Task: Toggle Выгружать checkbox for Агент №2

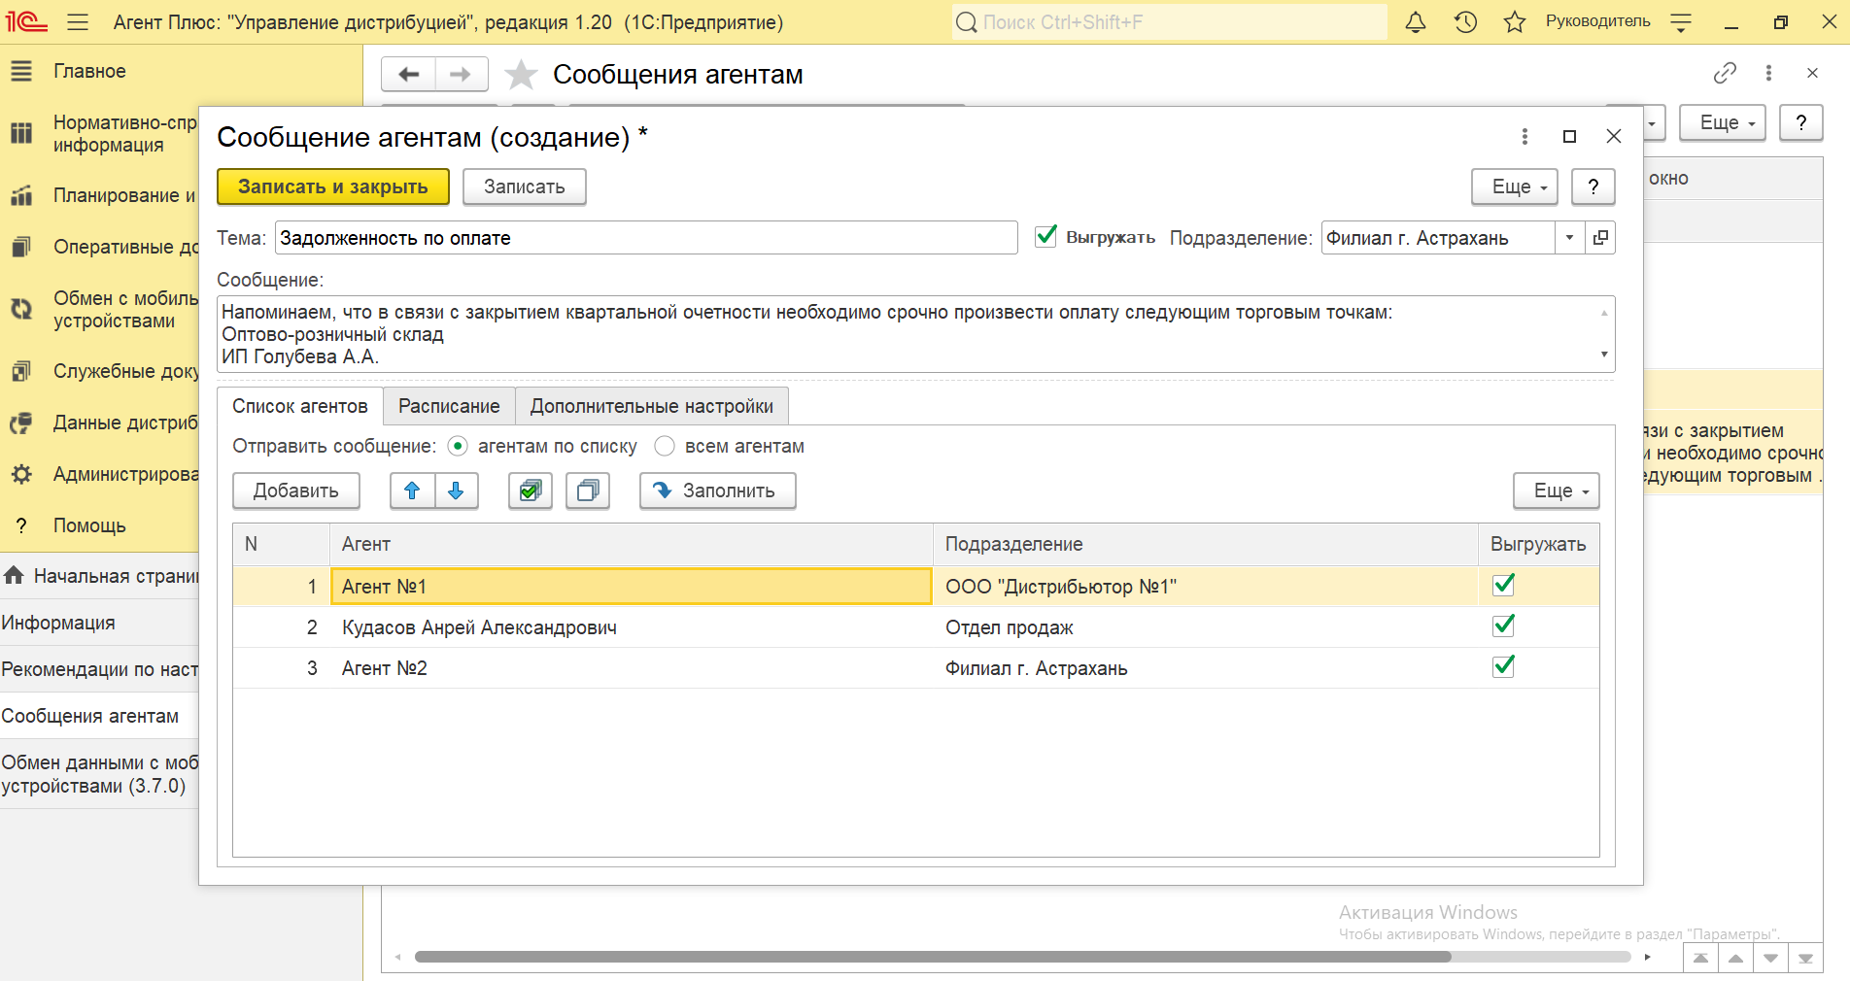Action: [x=1504, y=666]
